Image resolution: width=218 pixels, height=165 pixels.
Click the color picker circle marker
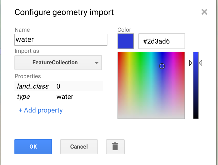click(162, 66)
